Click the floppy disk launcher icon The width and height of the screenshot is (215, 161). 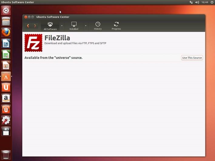[6, 131]
